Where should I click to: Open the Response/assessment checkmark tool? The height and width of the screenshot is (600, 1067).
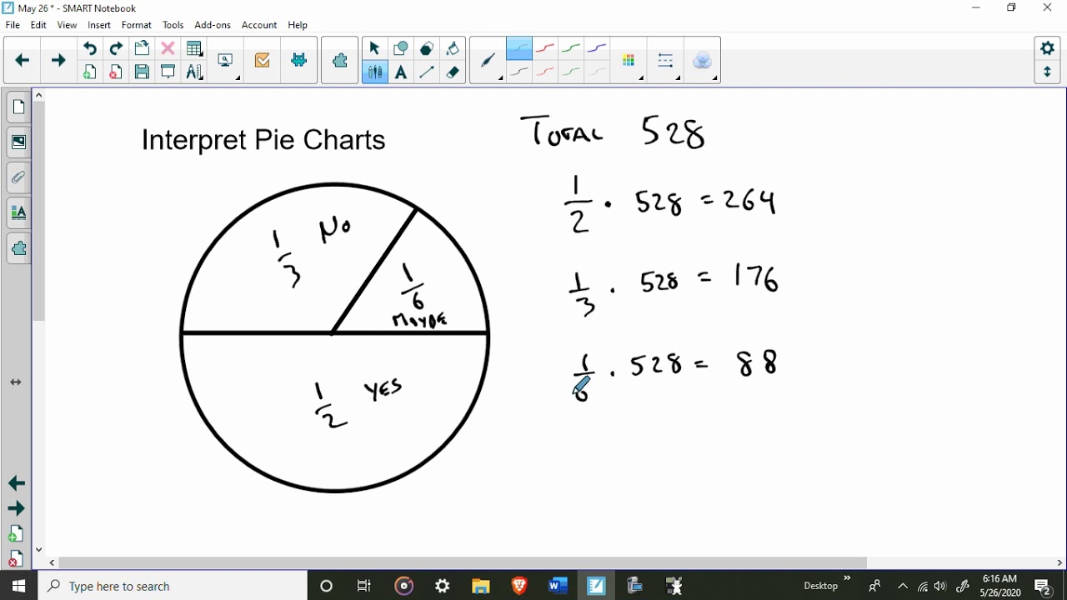pos(263,60)
